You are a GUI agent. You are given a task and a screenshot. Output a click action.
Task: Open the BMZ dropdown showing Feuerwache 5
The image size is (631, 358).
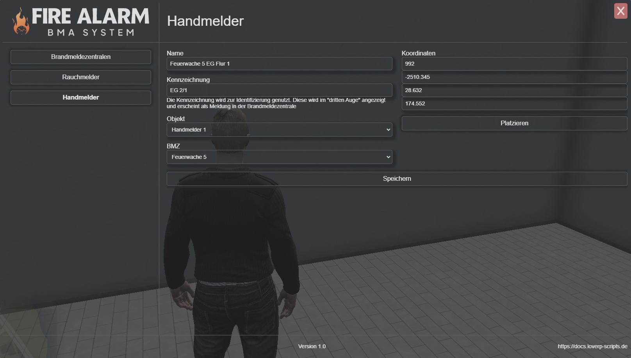(279, 157)
